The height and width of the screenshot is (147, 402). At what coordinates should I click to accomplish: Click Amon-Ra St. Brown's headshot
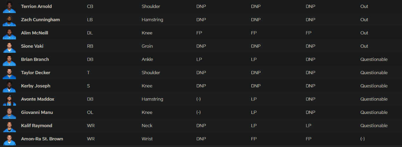[x=9, y=139]
